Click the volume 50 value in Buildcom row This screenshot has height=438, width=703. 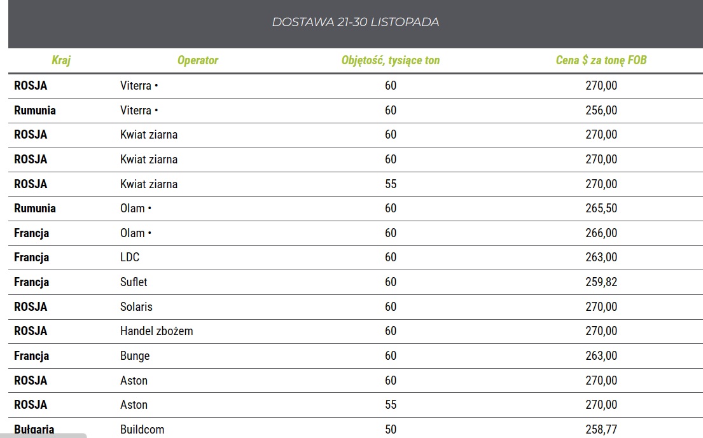click(x=391, y=429)
